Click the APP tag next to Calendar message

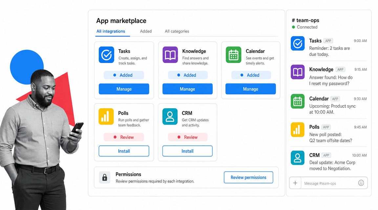click(x=335, y=99)
